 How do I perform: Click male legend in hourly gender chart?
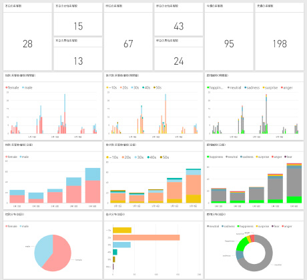tap(27, 87)
